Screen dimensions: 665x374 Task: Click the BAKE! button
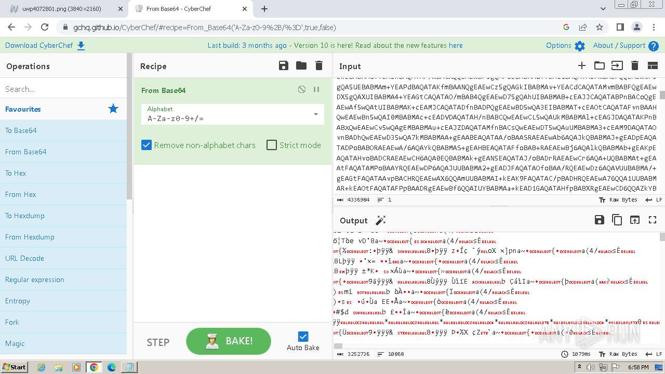(x=229, y=341)
